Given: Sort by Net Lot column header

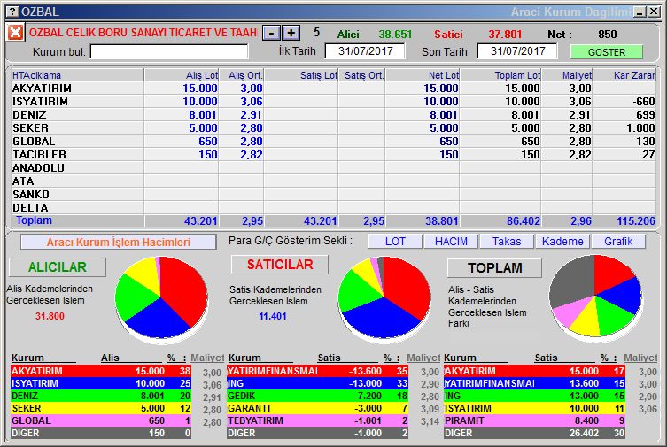Looking at the screenshot, I should 423,75.
